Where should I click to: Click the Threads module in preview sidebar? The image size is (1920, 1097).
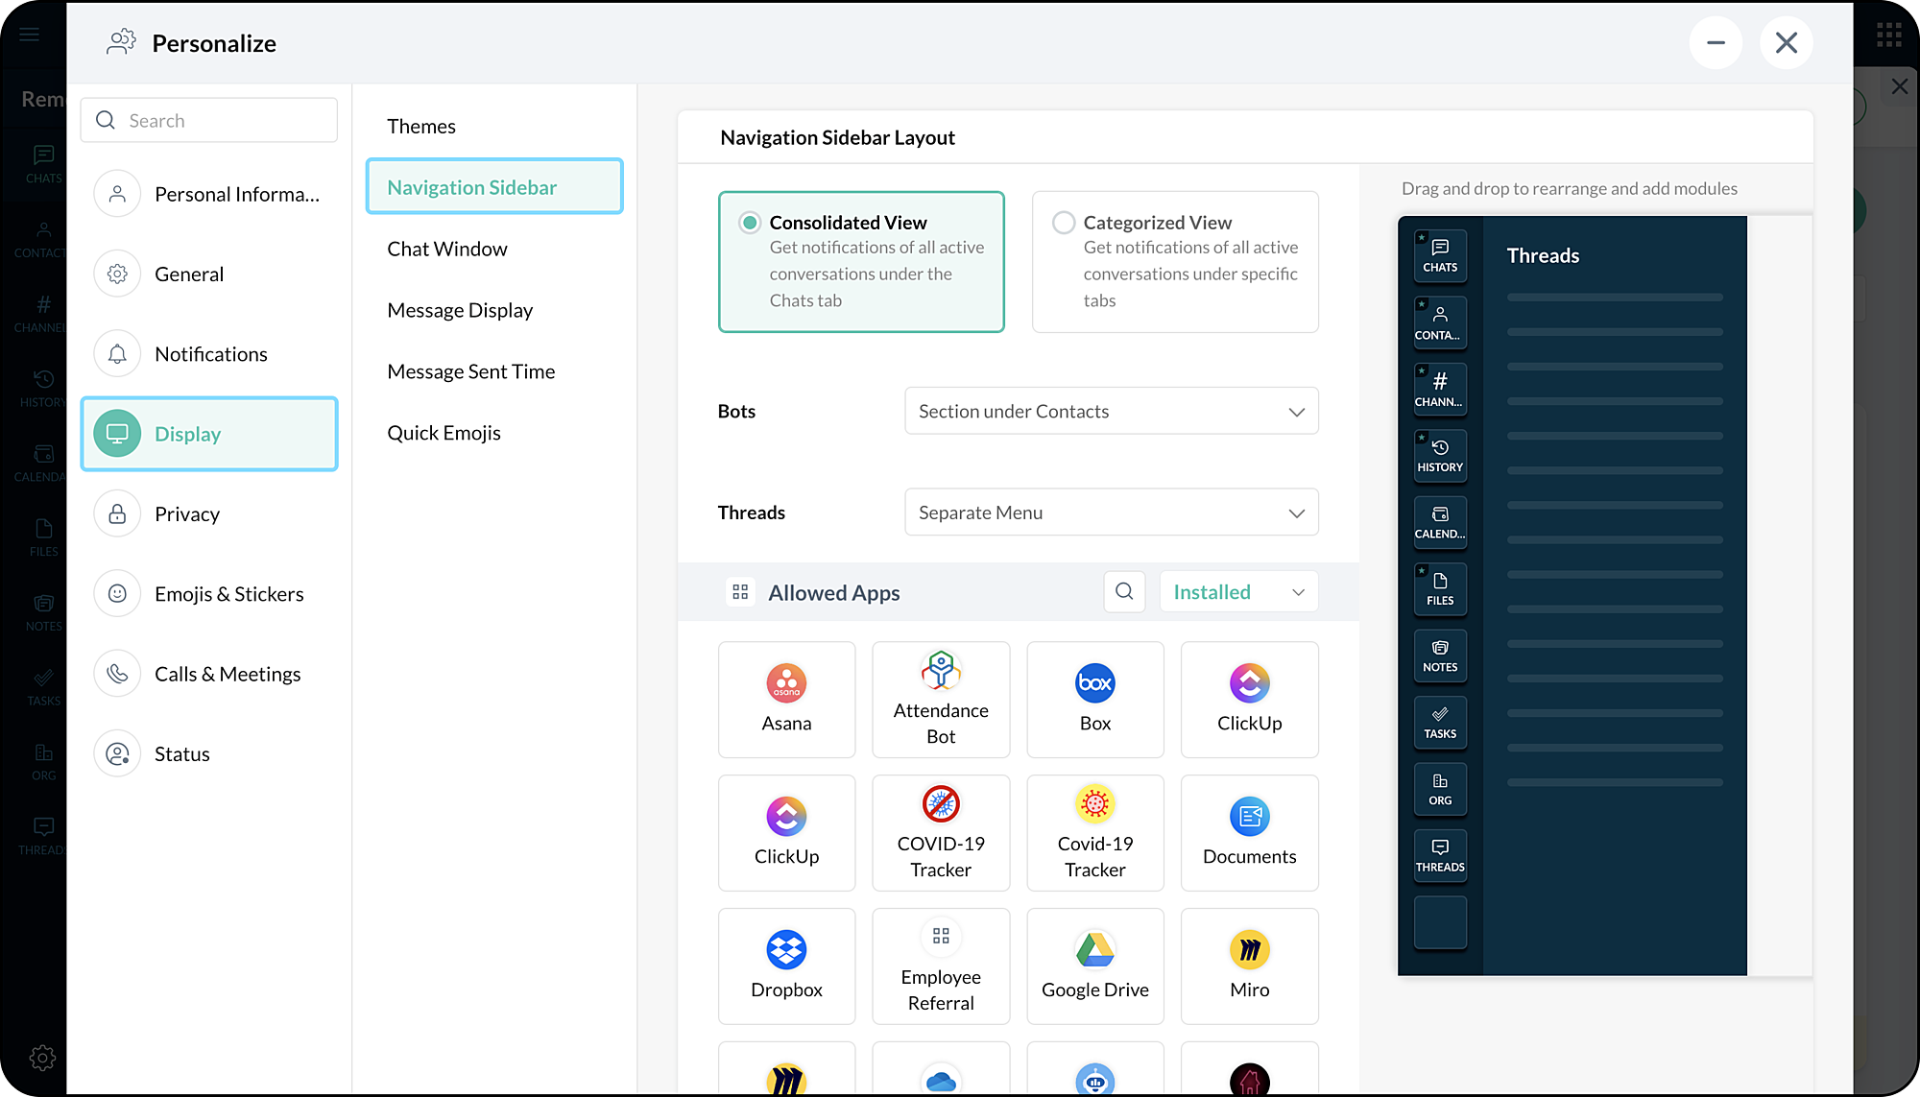point(1440,855)
